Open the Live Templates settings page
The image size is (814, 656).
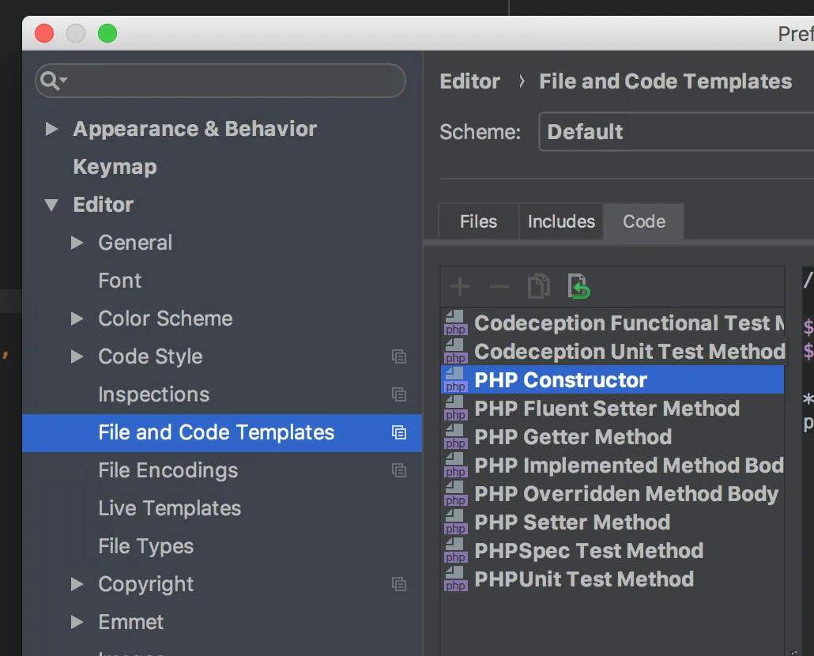169,508
